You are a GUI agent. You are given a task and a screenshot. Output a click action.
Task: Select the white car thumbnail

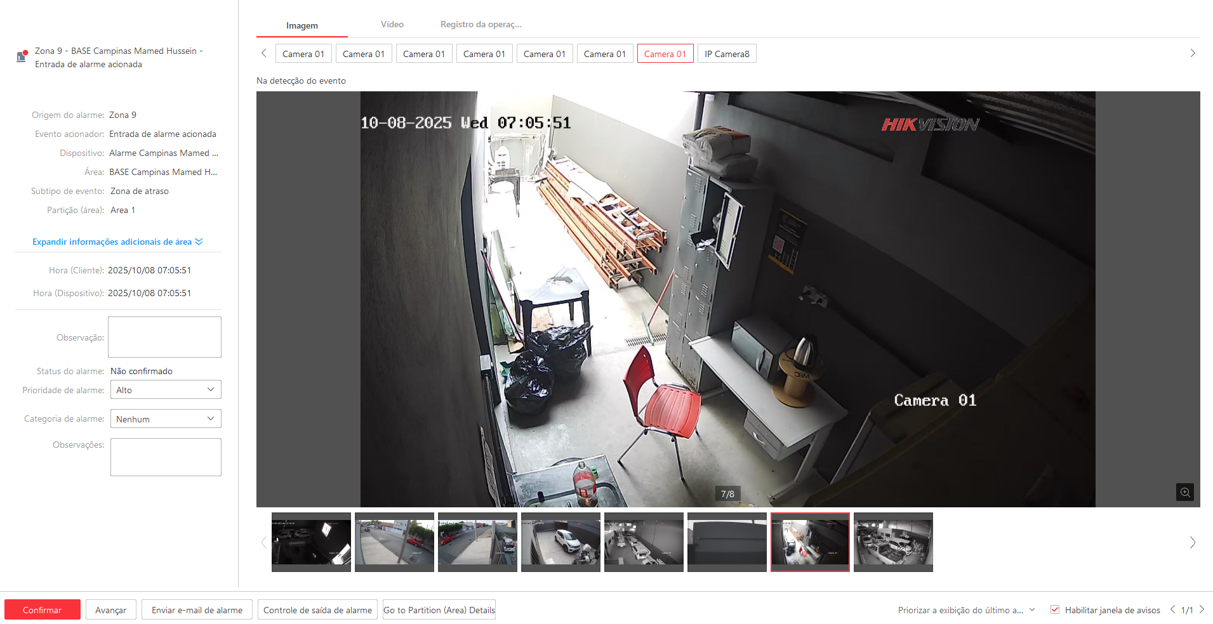560,542
